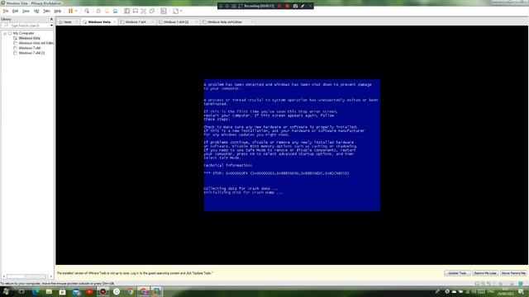Switch to the Windows 7 x64 tab
This screenshot has width=529, height=297.
click(x=136, y=22)
